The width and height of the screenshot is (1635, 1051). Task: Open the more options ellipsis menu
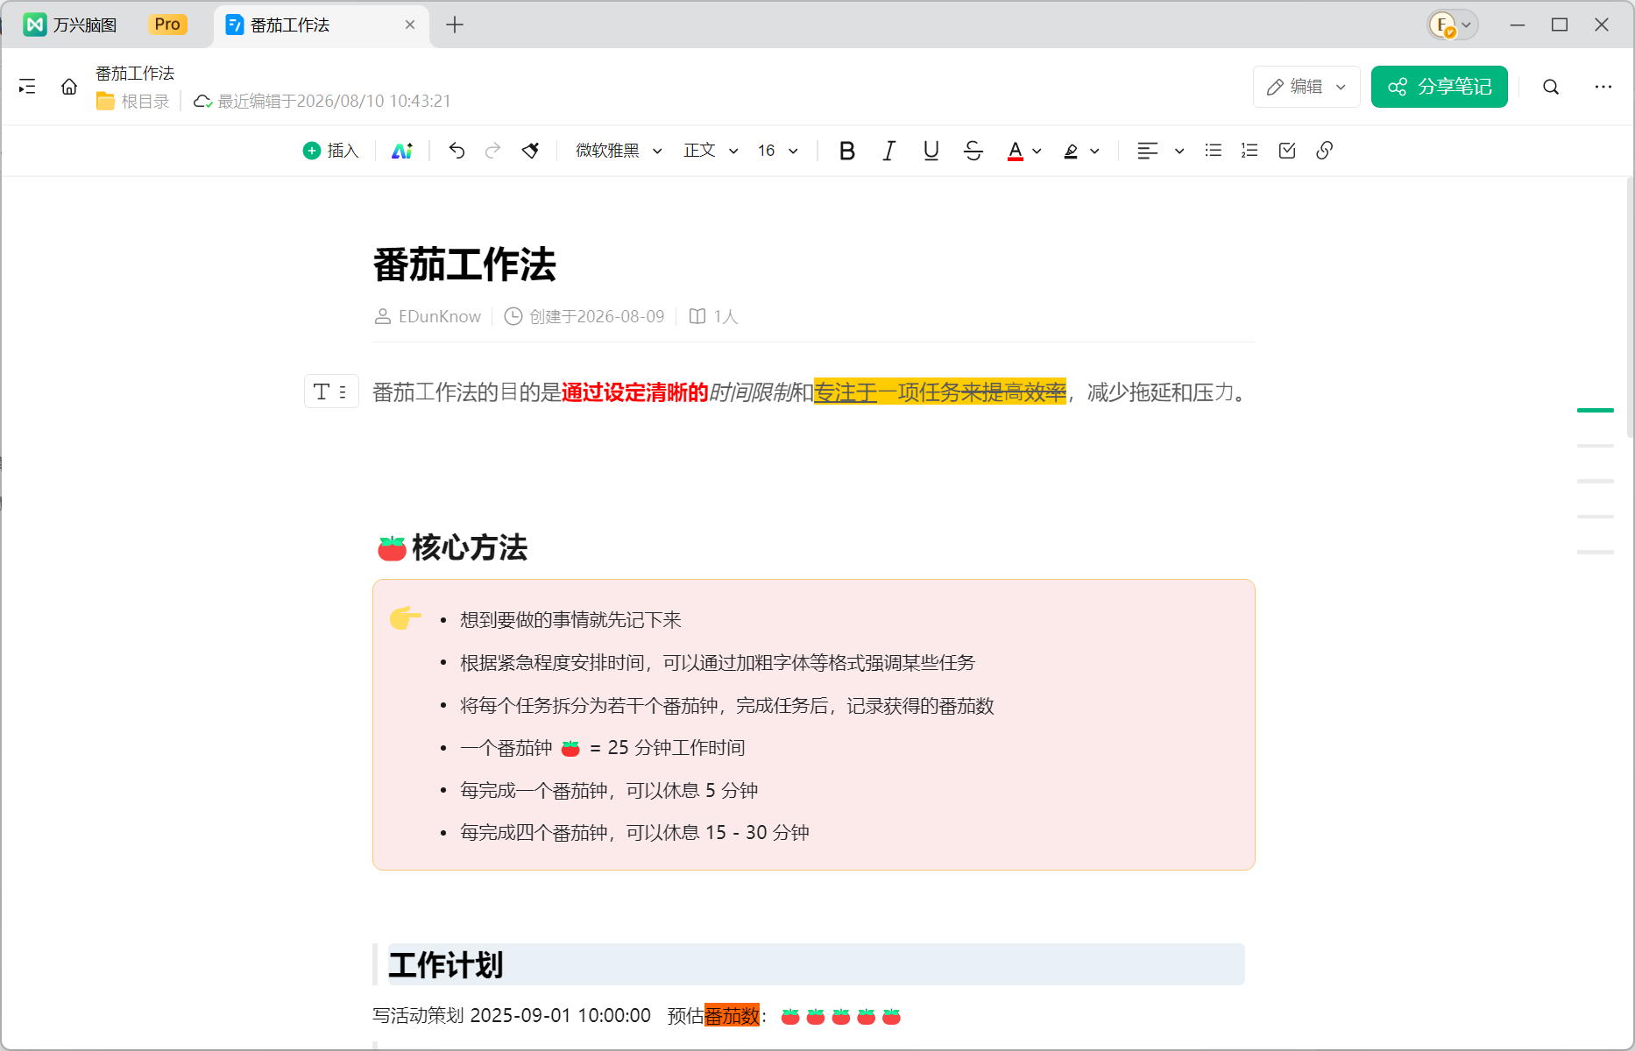[1603, 87]
